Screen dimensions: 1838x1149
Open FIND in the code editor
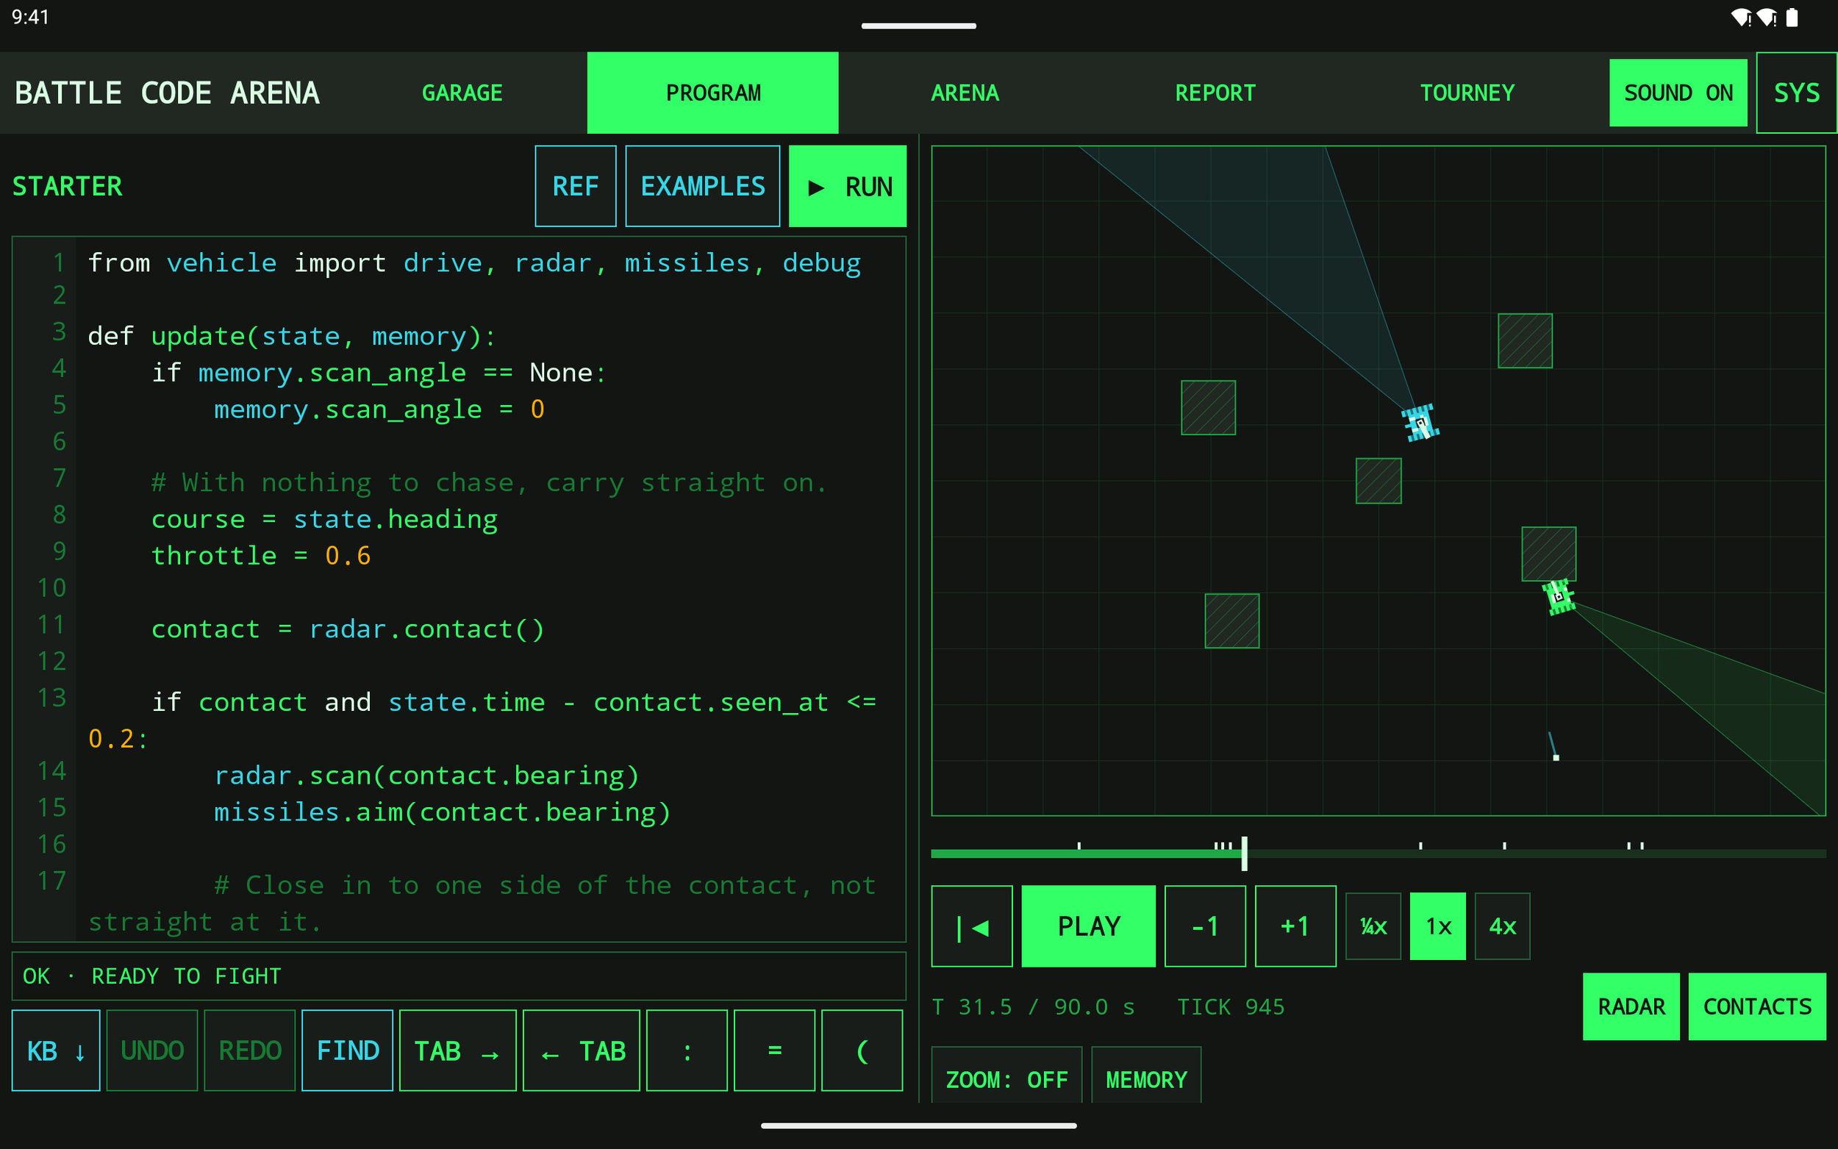(347, 1050)
